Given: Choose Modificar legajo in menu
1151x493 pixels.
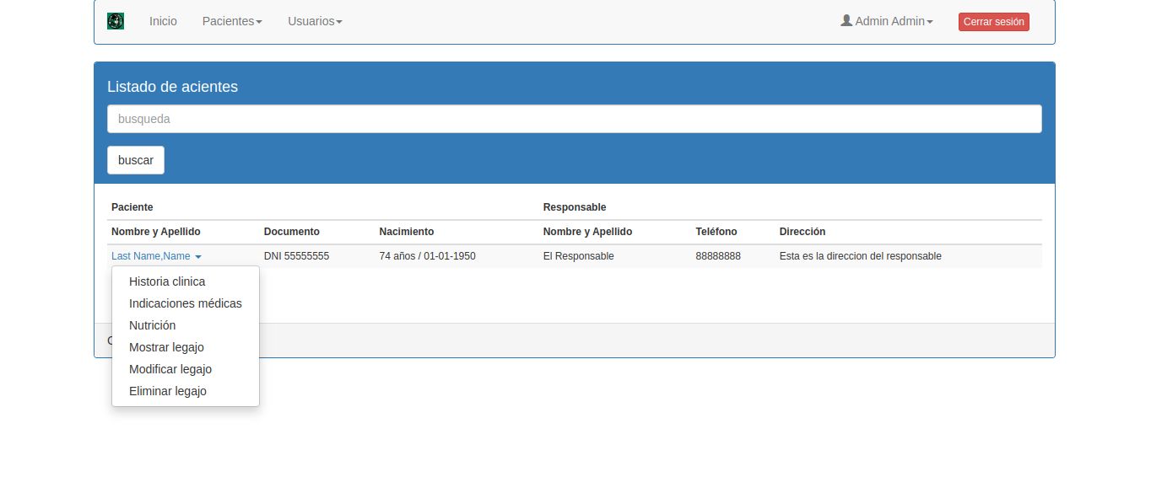Looking at the screenshot, I should (170, 369).
